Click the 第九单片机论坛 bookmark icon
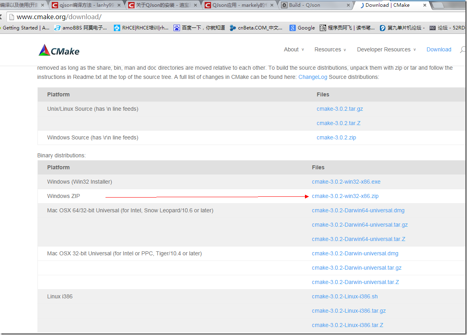The image size is (467, 335). point(383,28)
